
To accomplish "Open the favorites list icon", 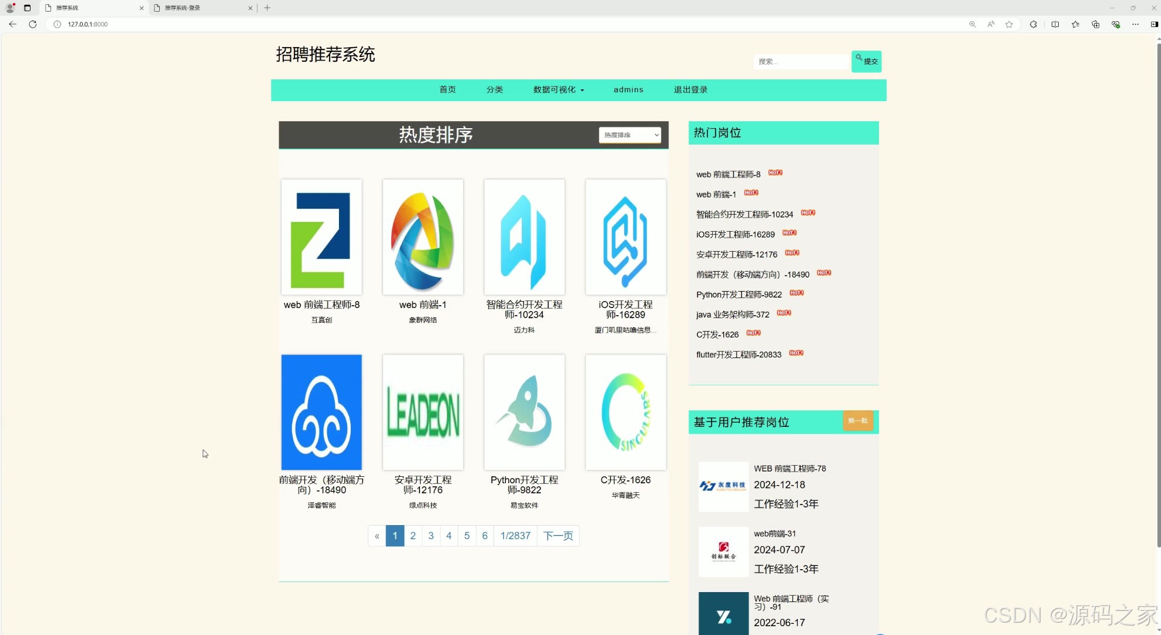I will coord(1075,24).
